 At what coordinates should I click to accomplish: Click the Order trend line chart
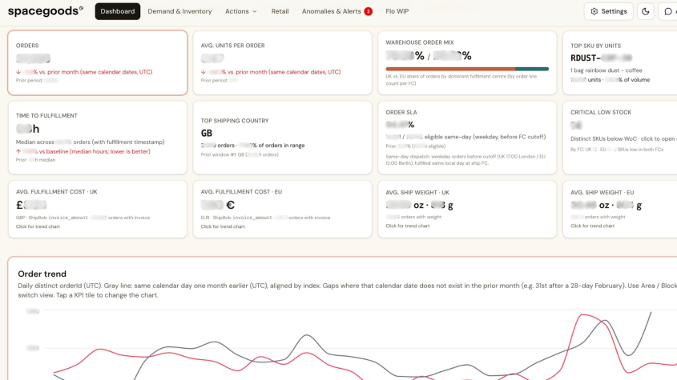click(345, 345)
